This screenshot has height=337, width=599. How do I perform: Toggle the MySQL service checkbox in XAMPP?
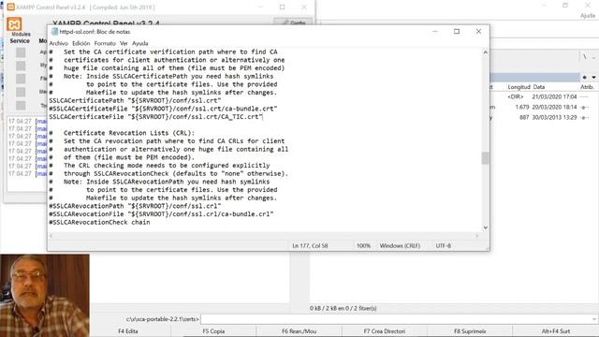21,66
